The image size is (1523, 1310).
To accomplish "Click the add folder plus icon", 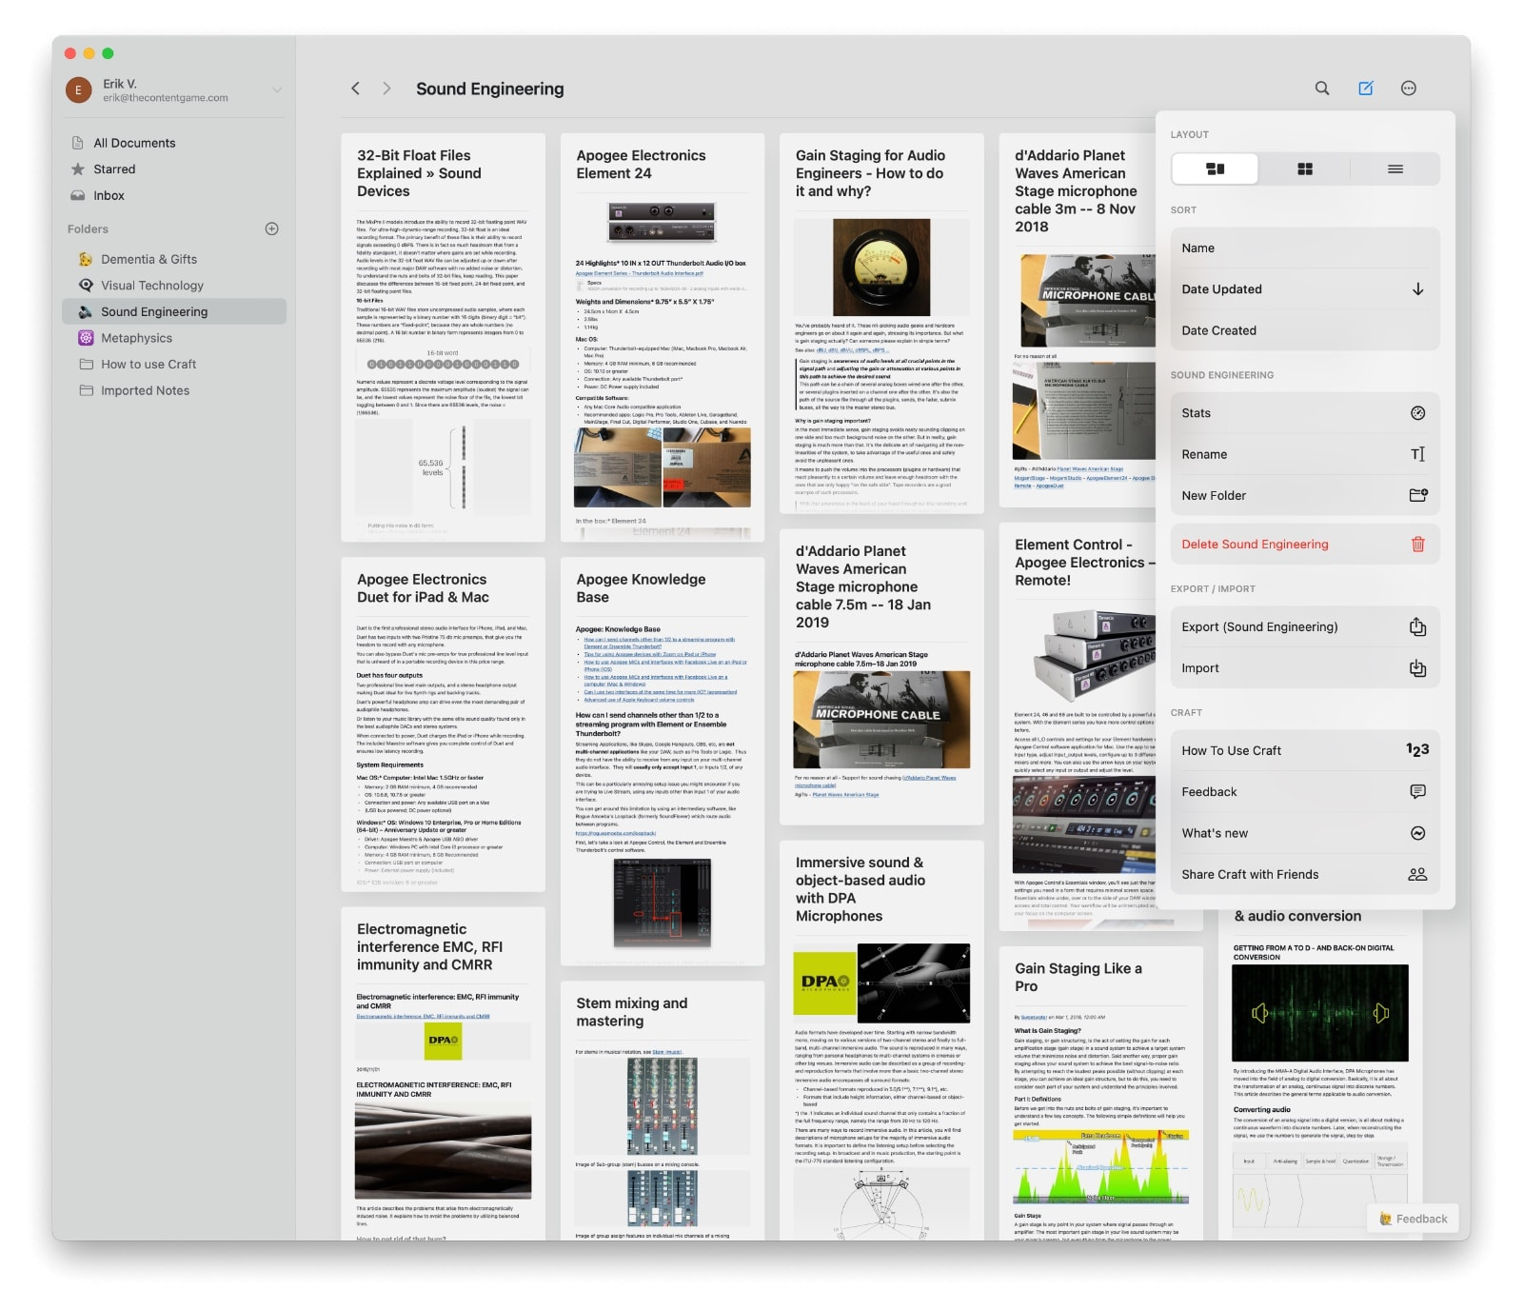I will click(271, 228).
